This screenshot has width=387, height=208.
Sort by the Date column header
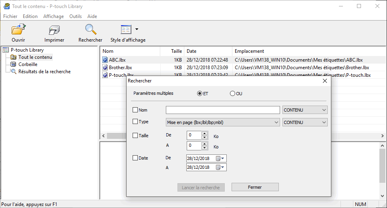coord(208,51)
